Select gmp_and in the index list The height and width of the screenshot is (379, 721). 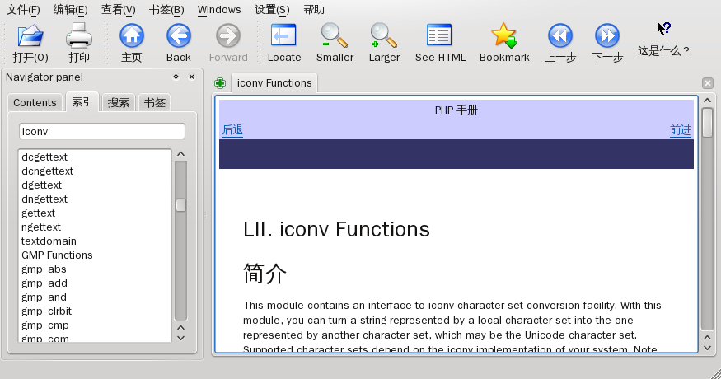[x=44, y=297]
